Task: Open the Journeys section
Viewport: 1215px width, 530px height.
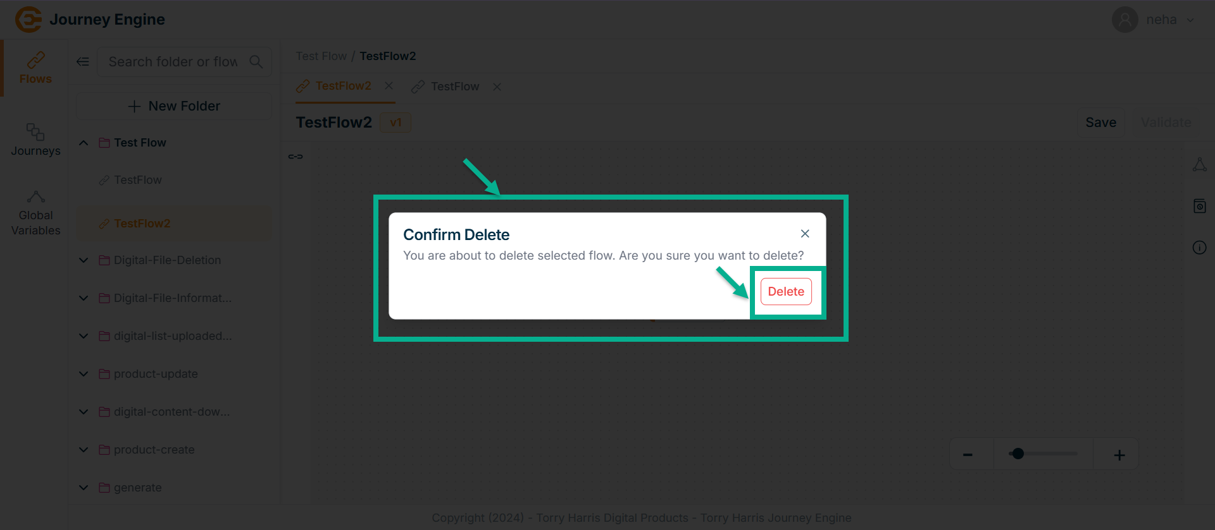Action: [35, 140]
